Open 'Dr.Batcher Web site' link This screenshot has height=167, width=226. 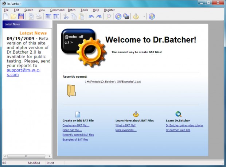pyautogui.click(x=178, y=130)
